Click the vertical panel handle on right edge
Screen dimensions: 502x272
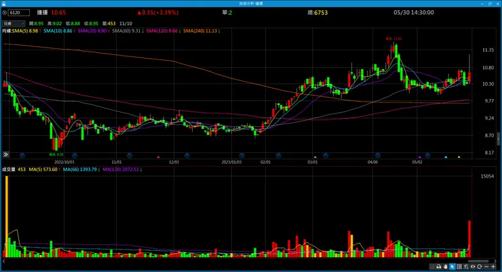coord(499,138)
